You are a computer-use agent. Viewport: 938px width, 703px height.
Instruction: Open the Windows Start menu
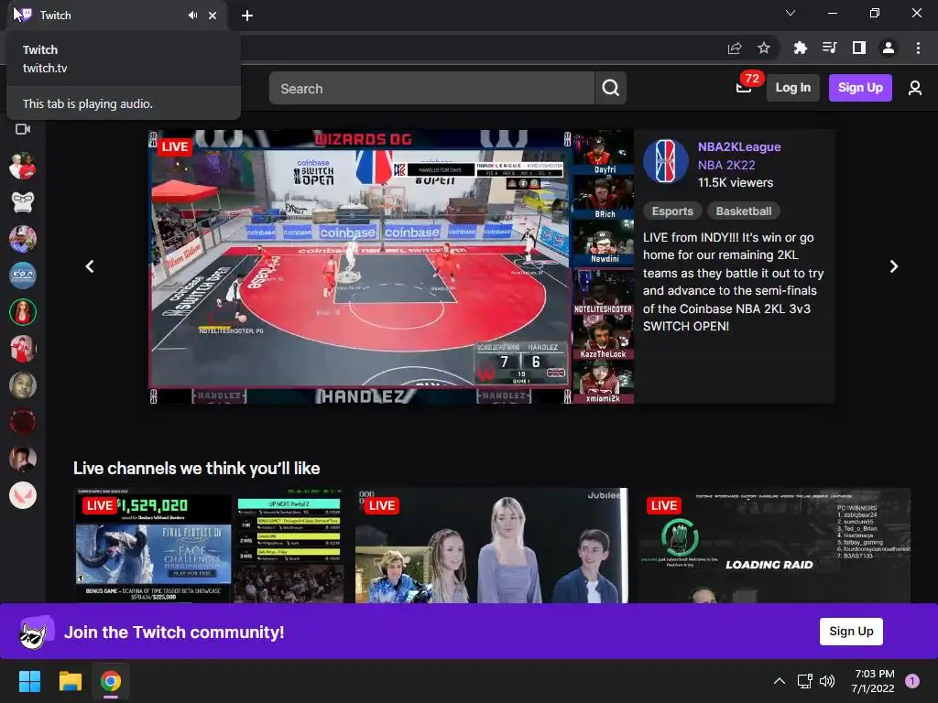[29, 681]
